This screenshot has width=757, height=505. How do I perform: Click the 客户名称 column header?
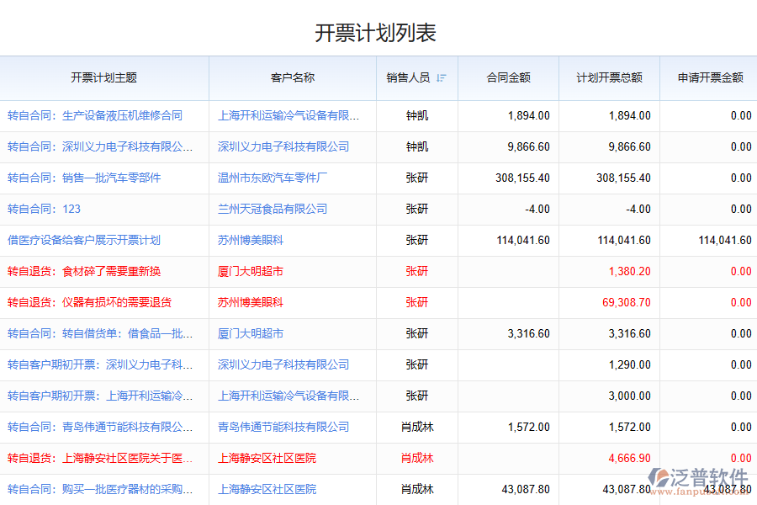pos(292,78)
